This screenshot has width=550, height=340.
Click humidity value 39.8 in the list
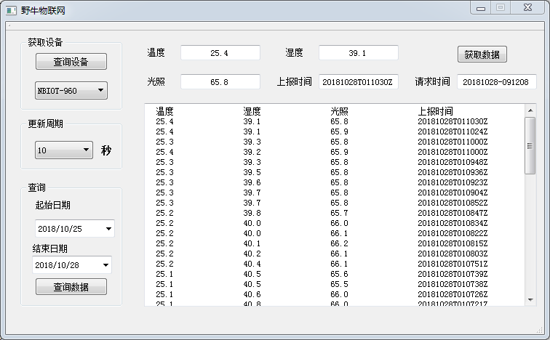tap(252, 213)
